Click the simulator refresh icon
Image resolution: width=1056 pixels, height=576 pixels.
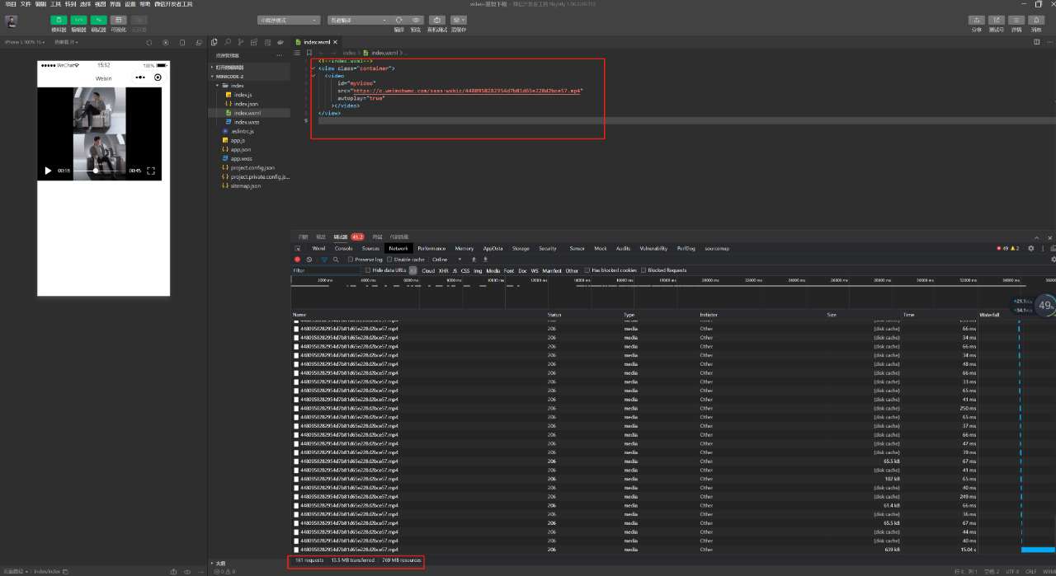[149, 42]
